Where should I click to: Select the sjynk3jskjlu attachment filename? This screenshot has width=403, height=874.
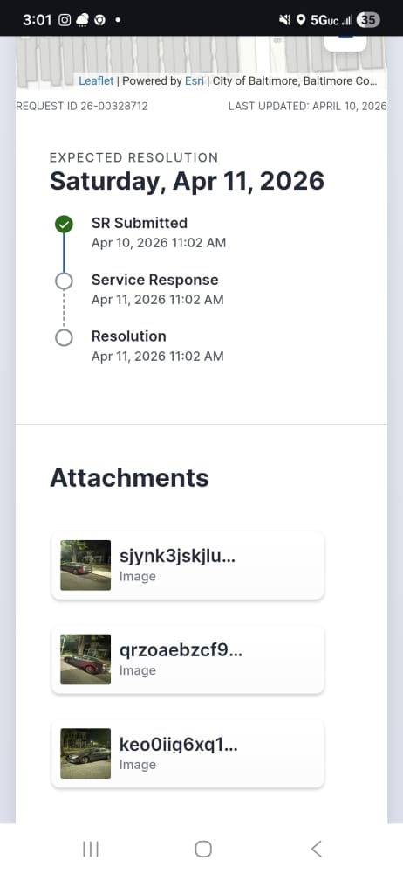(178, 557)
